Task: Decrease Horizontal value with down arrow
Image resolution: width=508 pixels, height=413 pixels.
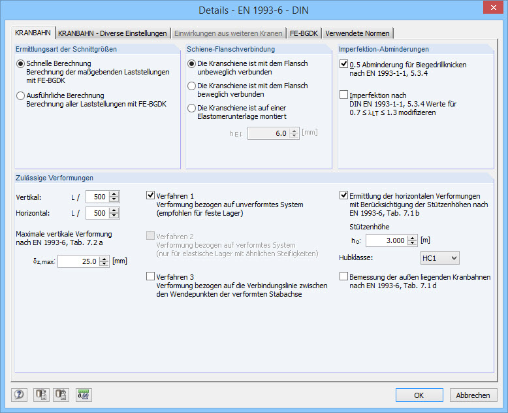Action: click(x=114, y=216)
